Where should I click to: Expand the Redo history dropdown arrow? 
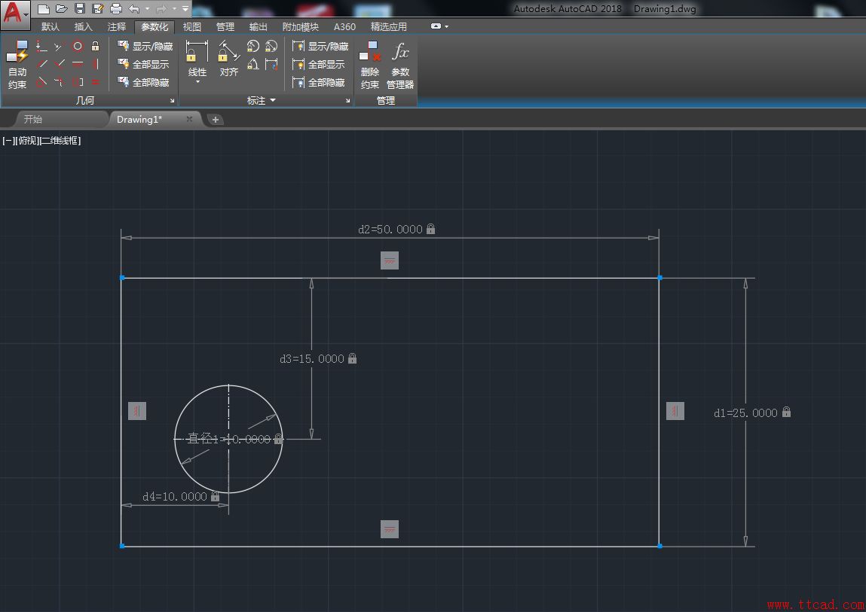tap(174, 9)
